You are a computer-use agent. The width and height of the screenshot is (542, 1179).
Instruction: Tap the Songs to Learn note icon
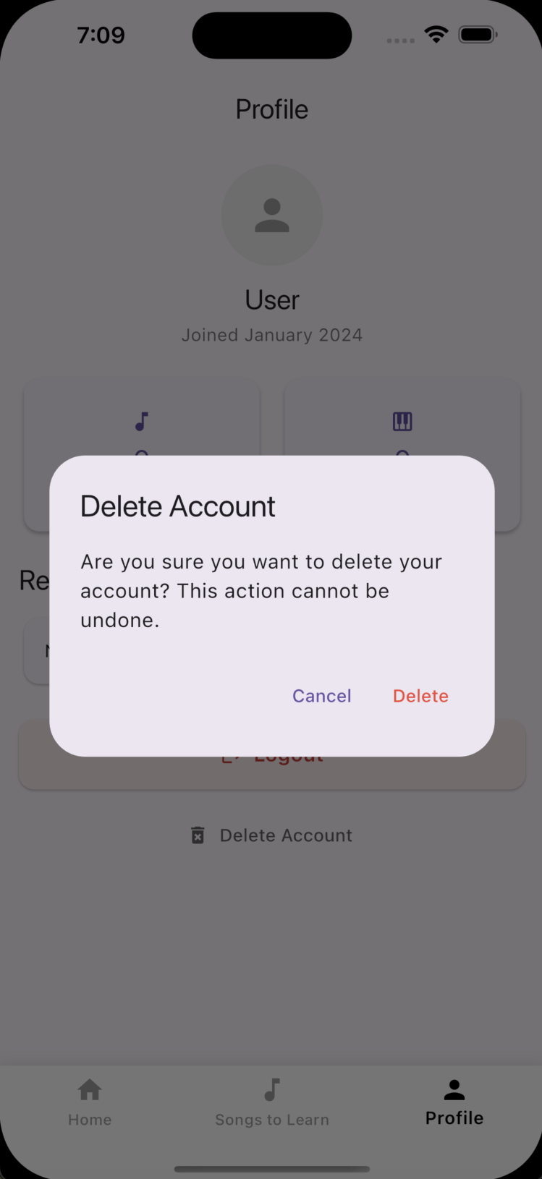point(272,1089)
